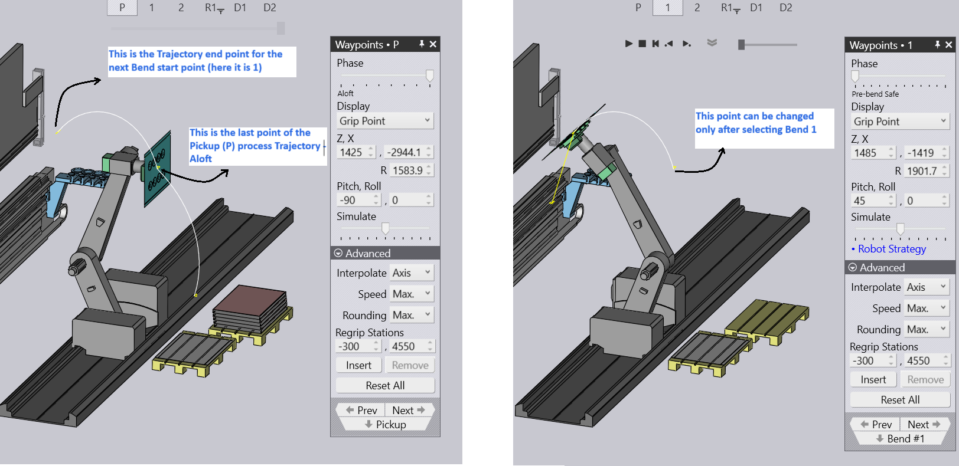Go to Prev waypoint in Waypoints 1
959x466 pixels.
(876, 424)
